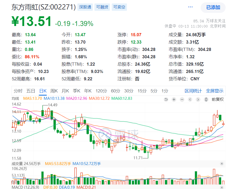Screen dimensions: 229x189
Task: Click the 均线 indicator label
Action: 15,98
